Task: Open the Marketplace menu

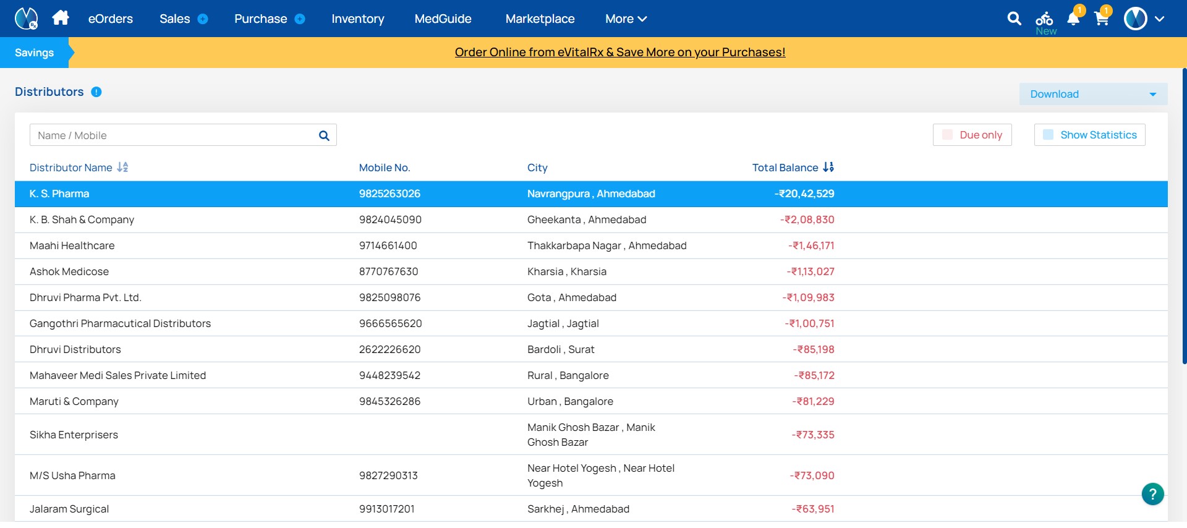Action: click(540, 19)
